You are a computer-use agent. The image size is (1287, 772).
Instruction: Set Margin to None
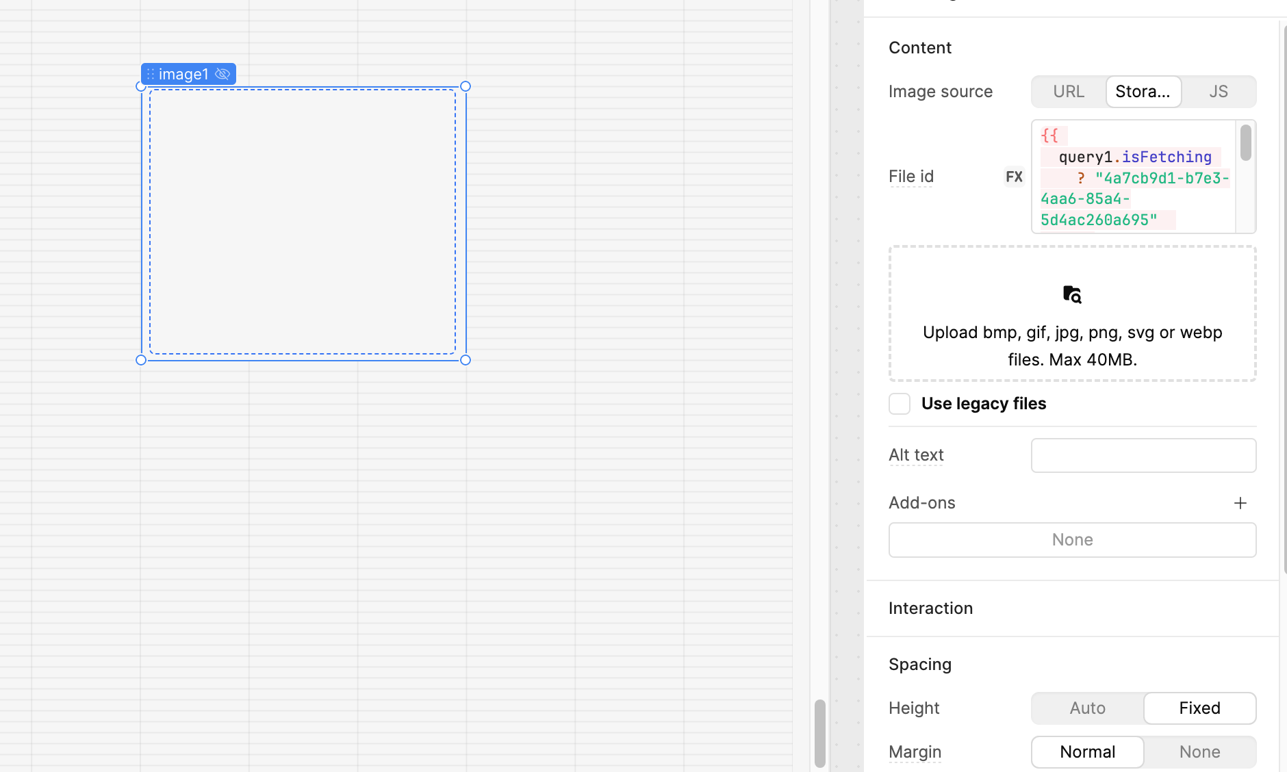(1199, 752)
